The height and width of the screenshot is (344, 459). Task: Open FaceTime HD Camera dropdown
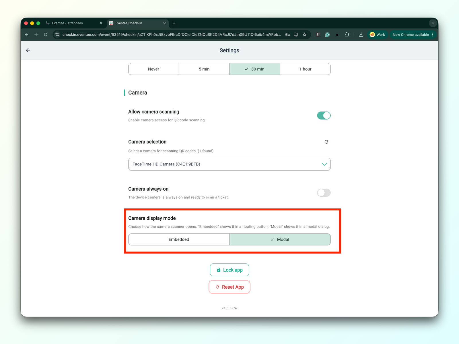click(229, 164)
